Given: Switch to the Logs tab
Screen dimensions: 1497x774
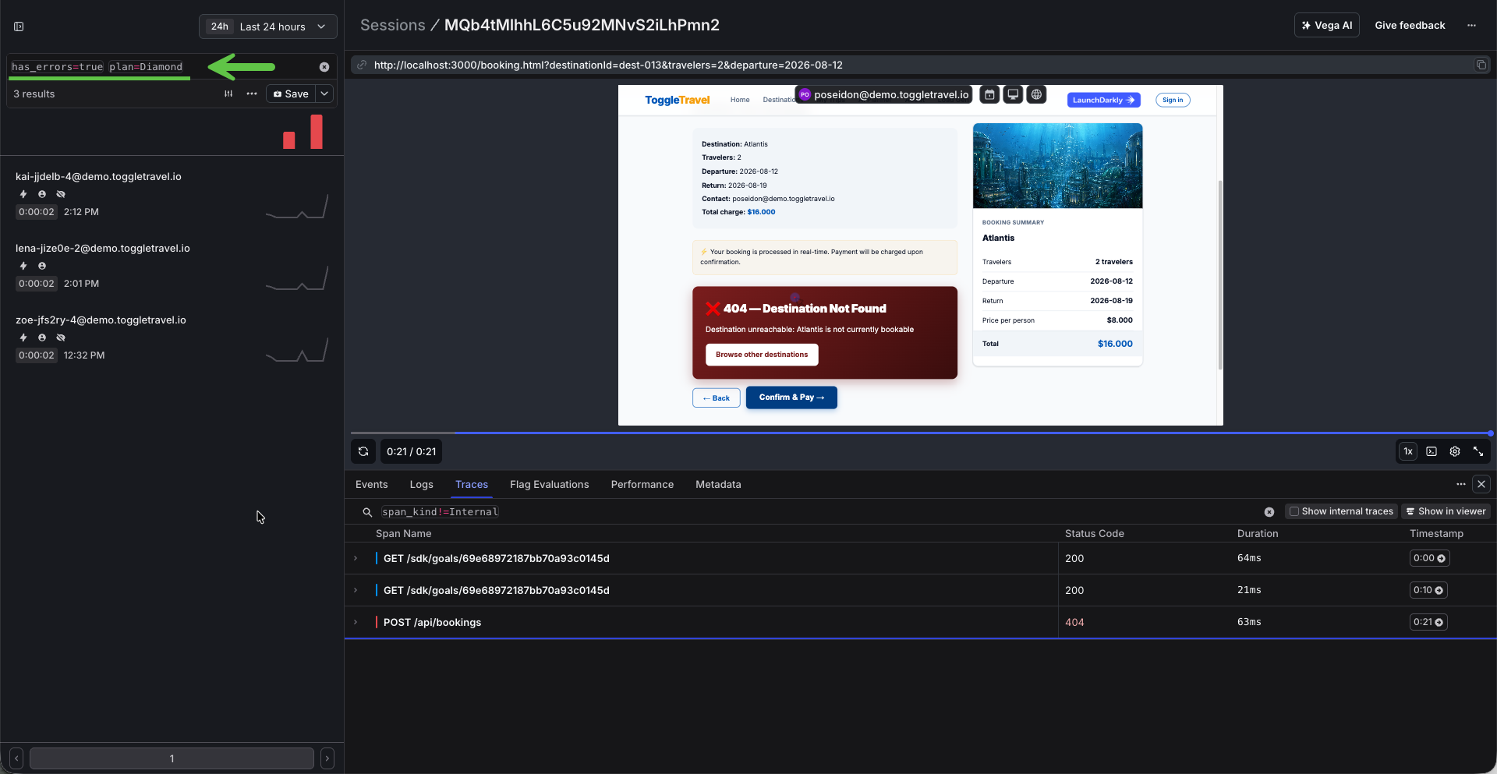Looking at the screenshot, I should click(422, 485).
